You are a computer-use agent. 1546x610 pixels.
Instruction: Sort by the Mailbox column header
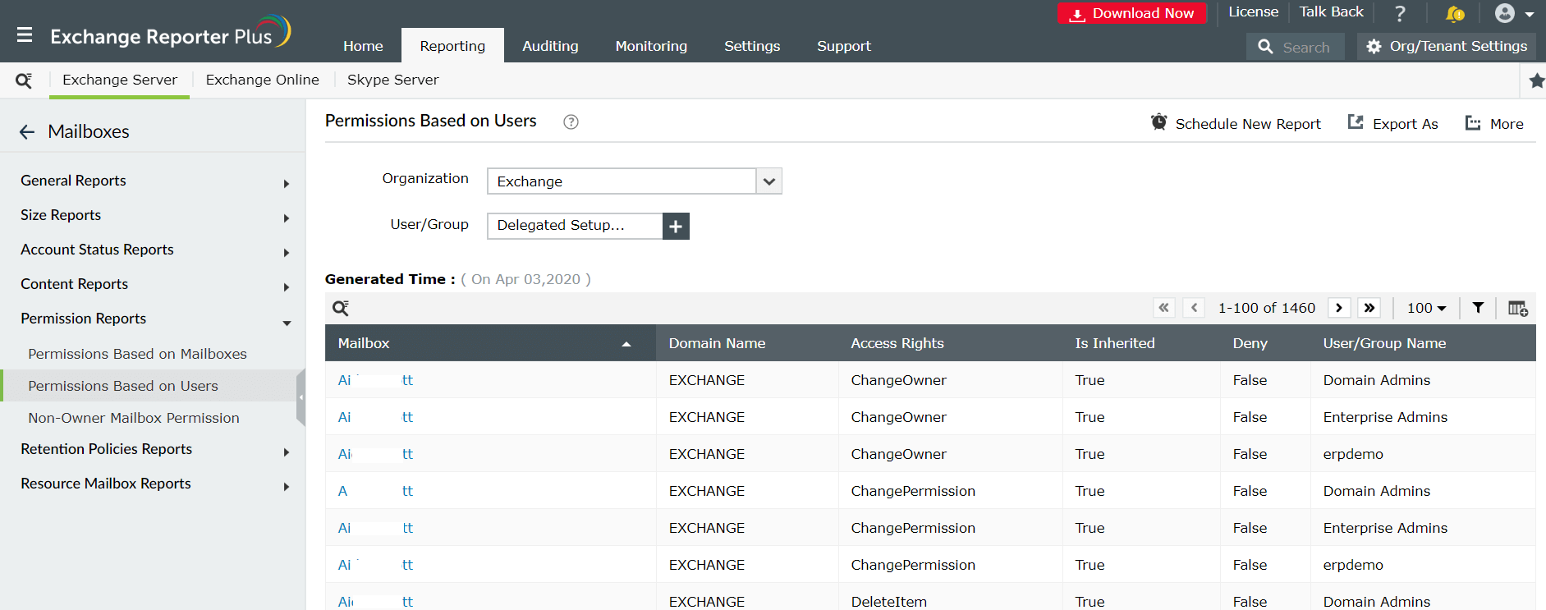coord(490,343)
